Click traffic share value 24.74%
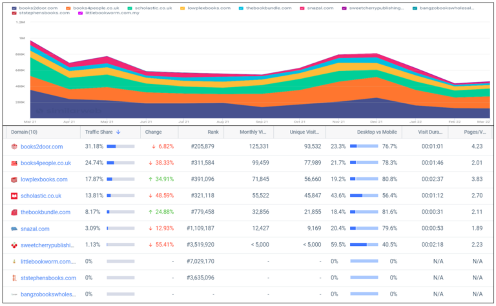 pos(94,163)
